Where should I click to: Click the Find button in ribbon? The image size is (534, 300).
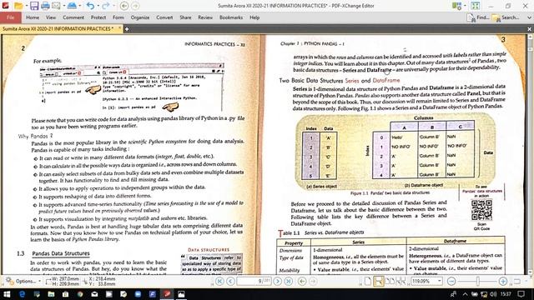[x=478, y=17]
